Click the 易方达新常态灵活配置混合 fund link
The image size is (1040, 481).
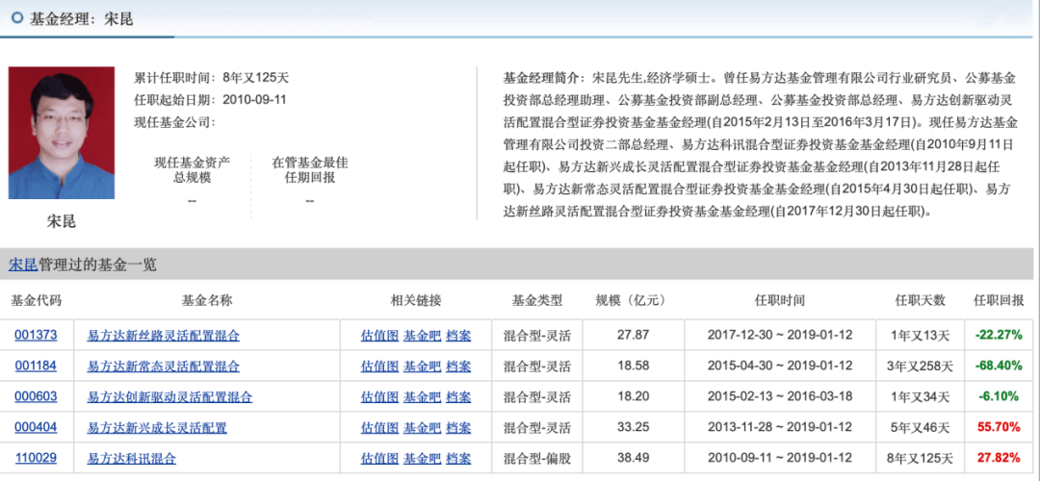pos(163,367)
